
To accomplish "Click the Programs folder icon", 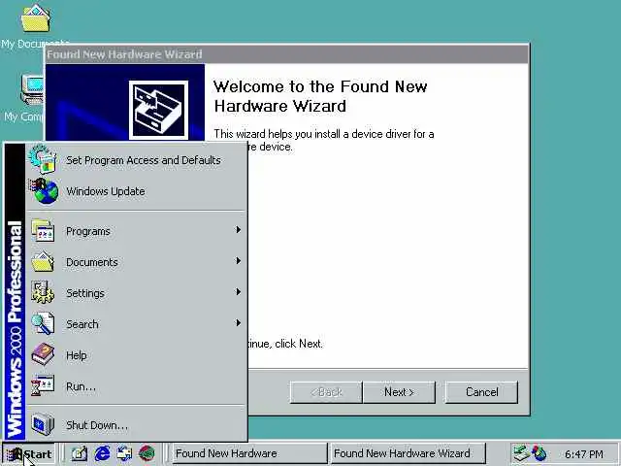I will pyautogui.click(x=43, y=230).
